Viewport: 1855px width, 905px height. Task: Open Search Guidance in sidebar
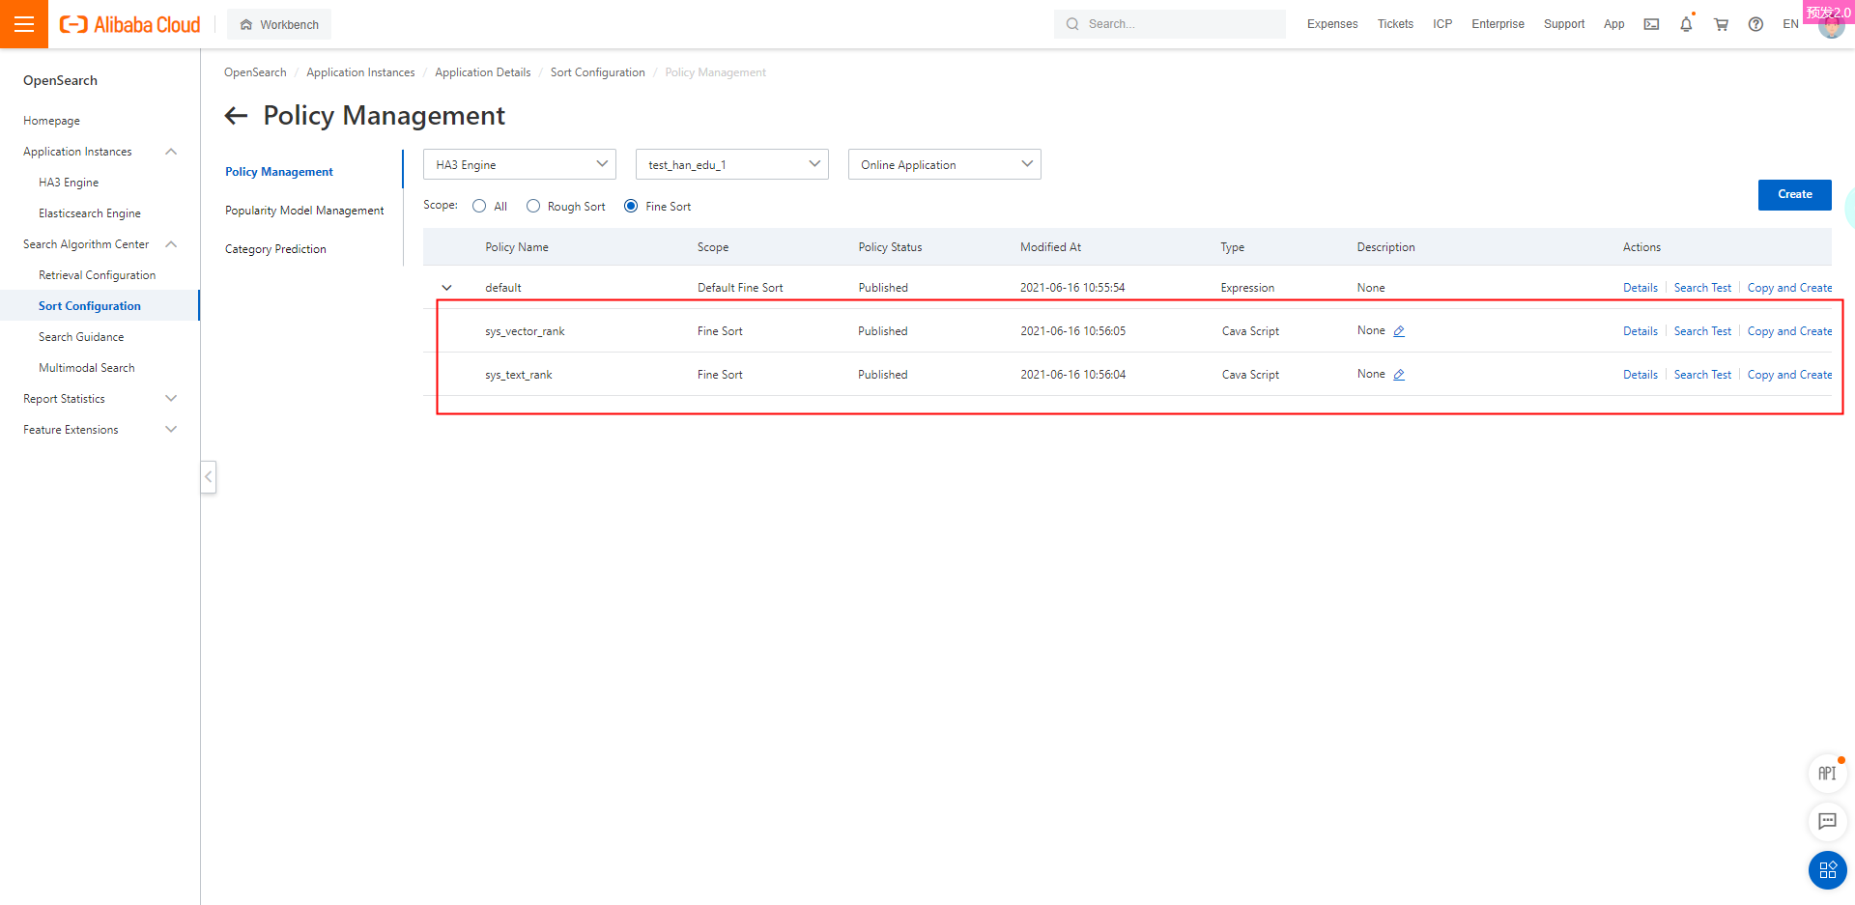[81, 337]
